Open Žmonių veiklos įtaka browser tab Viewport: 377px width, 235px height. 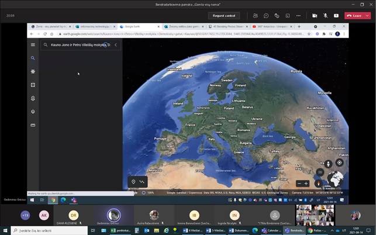[x=184, y=27]
